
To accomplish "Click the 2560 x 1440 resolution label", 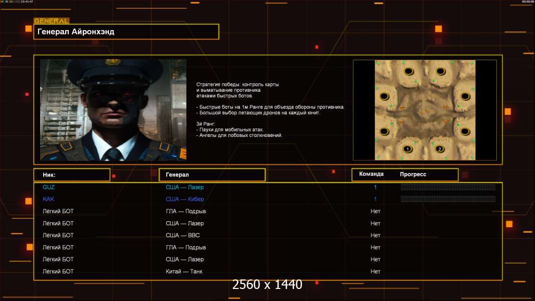I will (267, 285).
